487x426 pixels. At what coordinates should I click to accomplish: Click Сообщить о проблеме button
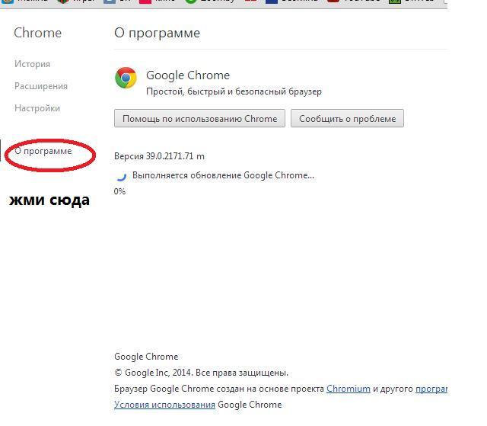click(347, 118)
